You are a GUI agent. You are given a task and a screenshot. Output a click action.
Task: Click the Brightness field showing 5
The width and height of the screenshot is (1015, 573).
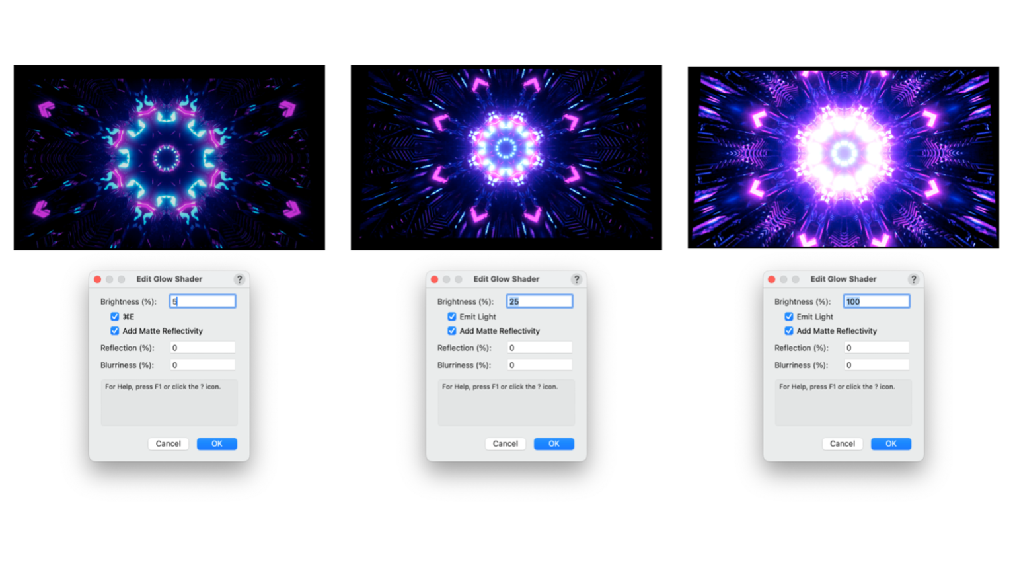pyautogui.click(x=202, y=301)
